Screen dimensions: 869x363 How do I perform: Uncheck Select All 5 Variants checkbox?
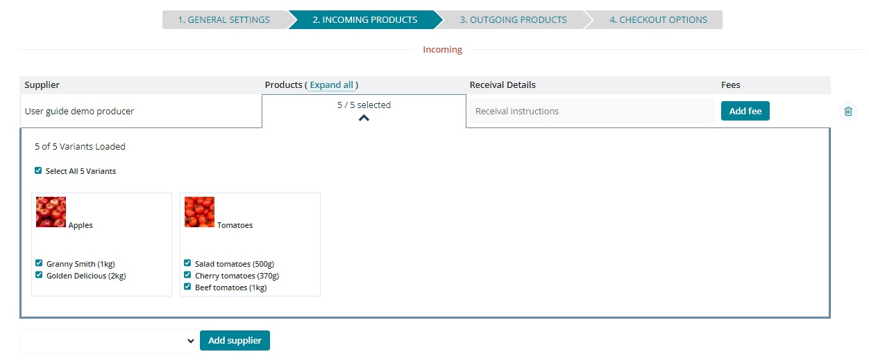38,170
